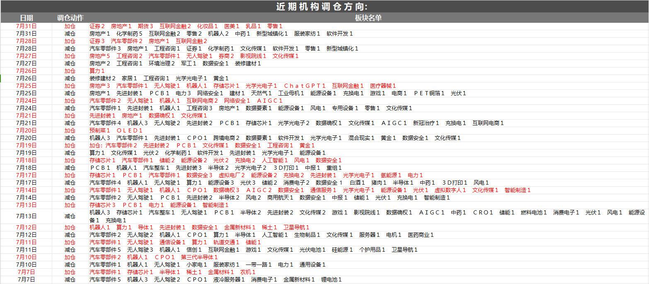Select "小家电 1" in the 7月10日 减仓 row
The height and width of the screenshot is (284, 649).
coord(197,265)
